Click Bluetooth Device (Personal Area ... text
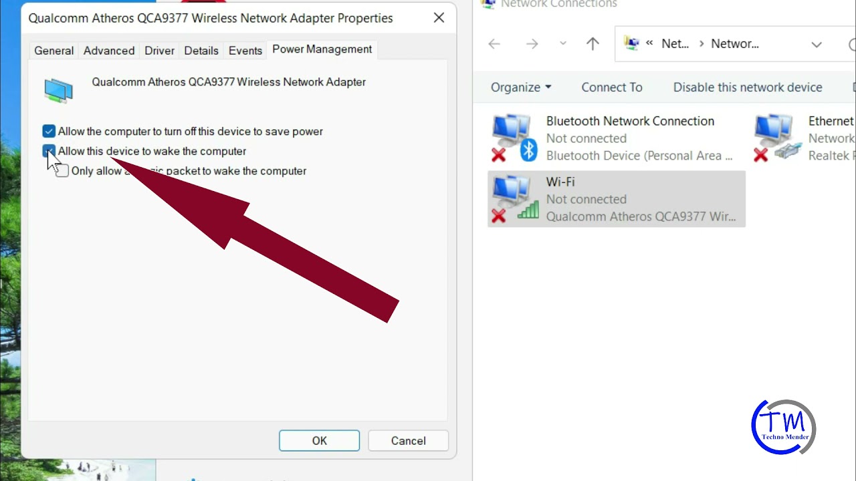The height and width of the screenshot is (481, 856). click(639, 156)
